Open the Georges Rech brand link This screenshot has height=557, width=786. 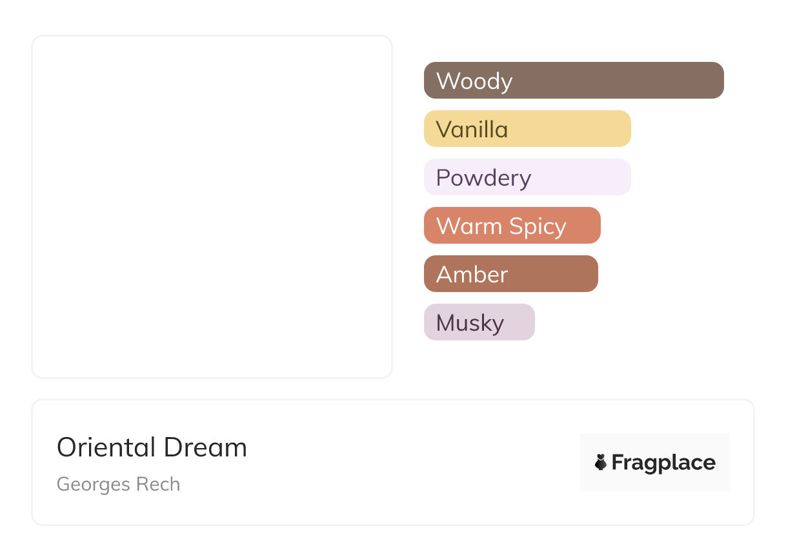click(x=118, y=484)
